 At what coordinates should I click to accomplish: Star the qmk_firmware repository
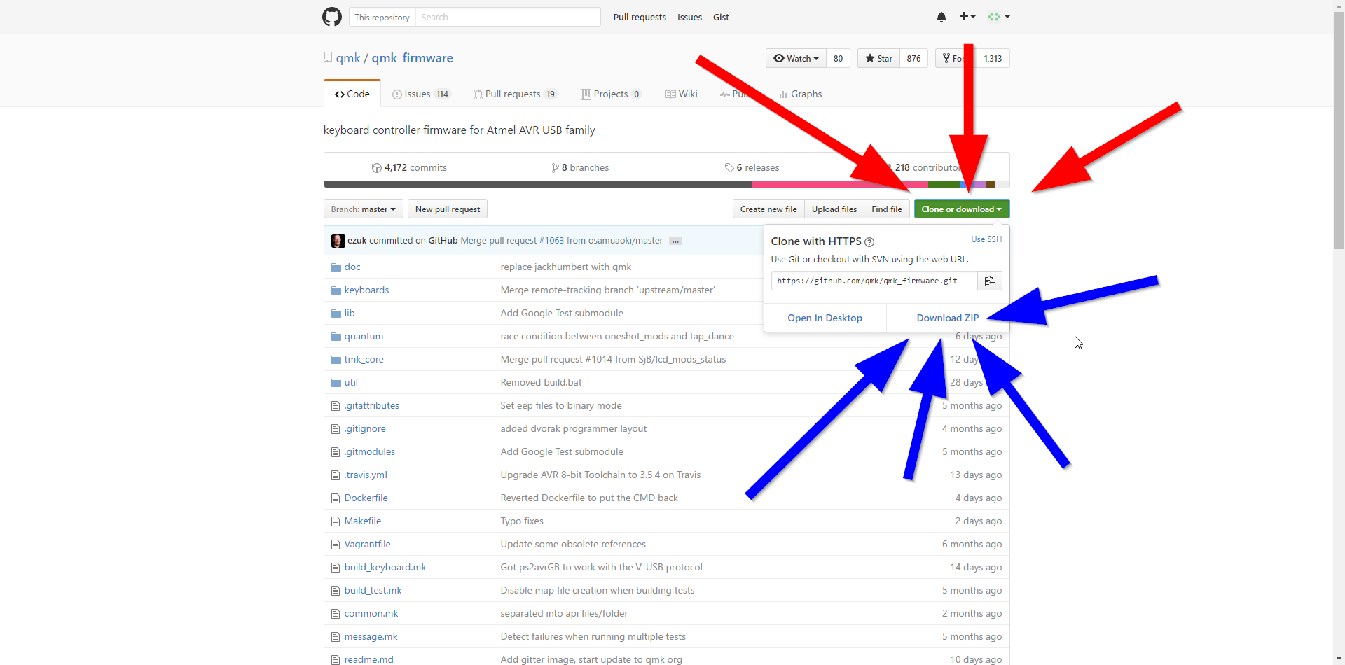pos(878,59)
